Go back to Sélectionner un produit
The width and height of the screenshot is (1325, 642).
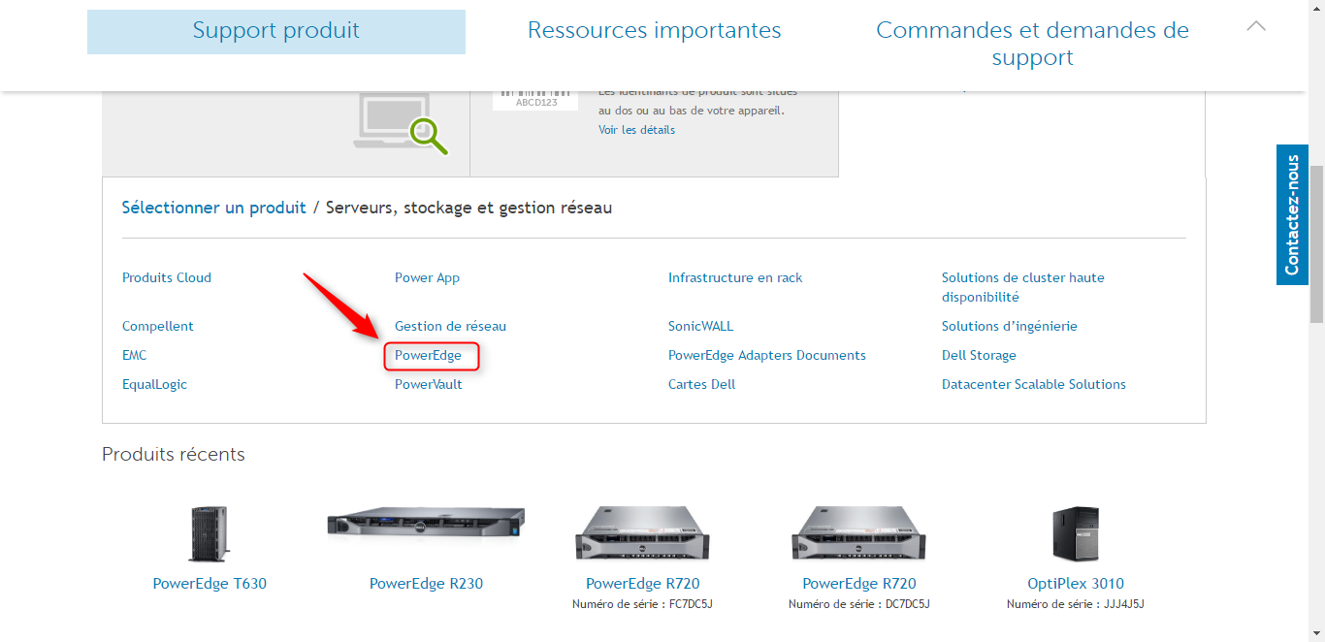[x=213, y=208]
